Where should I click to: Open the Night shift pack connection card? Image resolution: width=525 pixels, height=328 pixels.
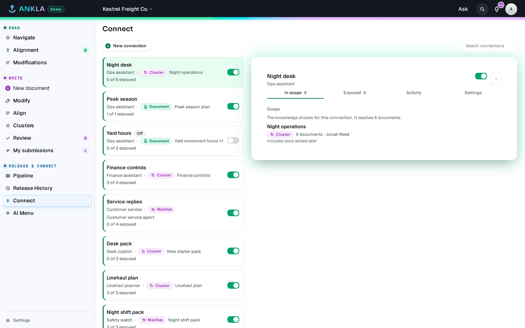(173, 316)
